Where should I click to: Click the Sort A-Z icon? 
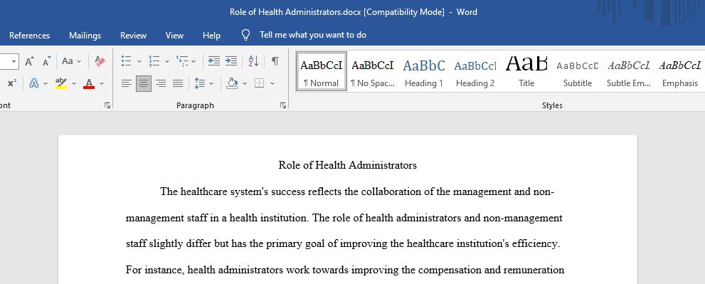point(253,61)
